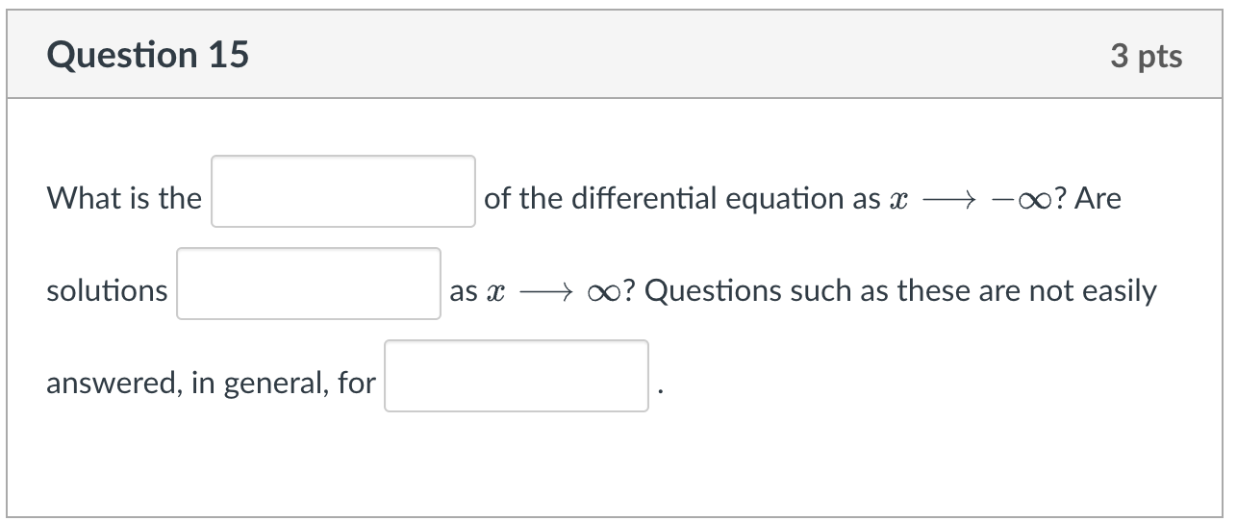Click the period after the third blank

coord(659,390)
